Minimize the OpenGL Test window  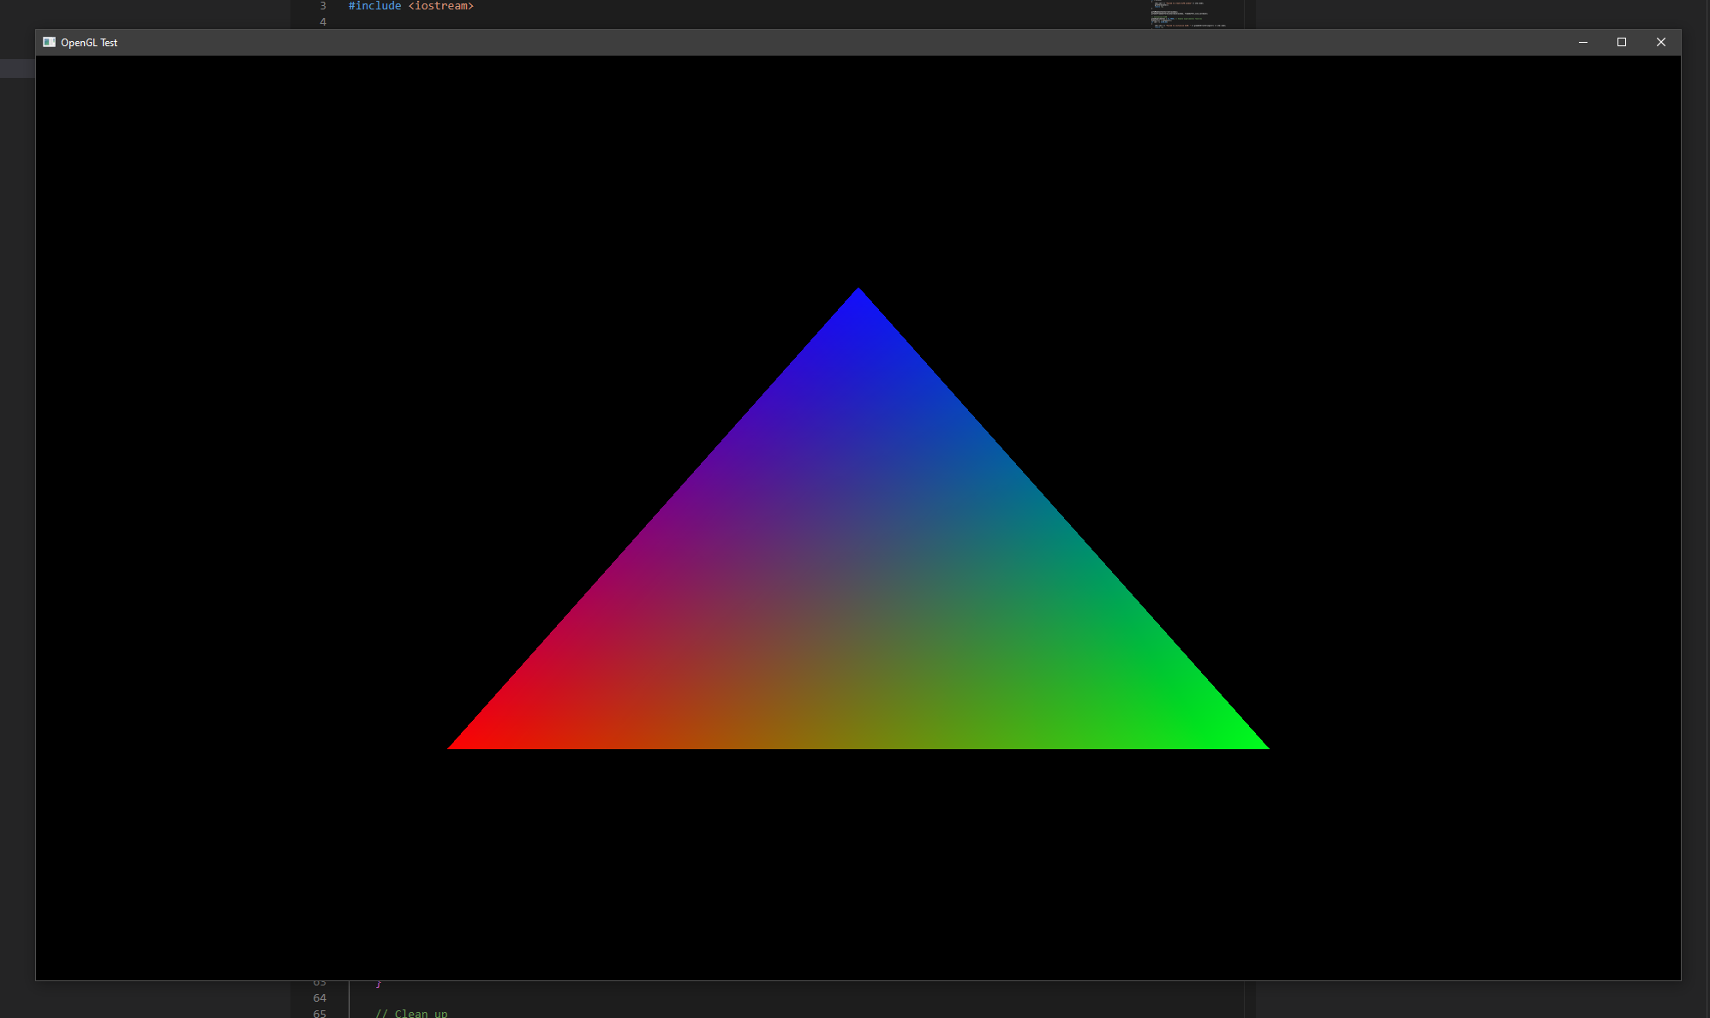(x=1582, y=42)
